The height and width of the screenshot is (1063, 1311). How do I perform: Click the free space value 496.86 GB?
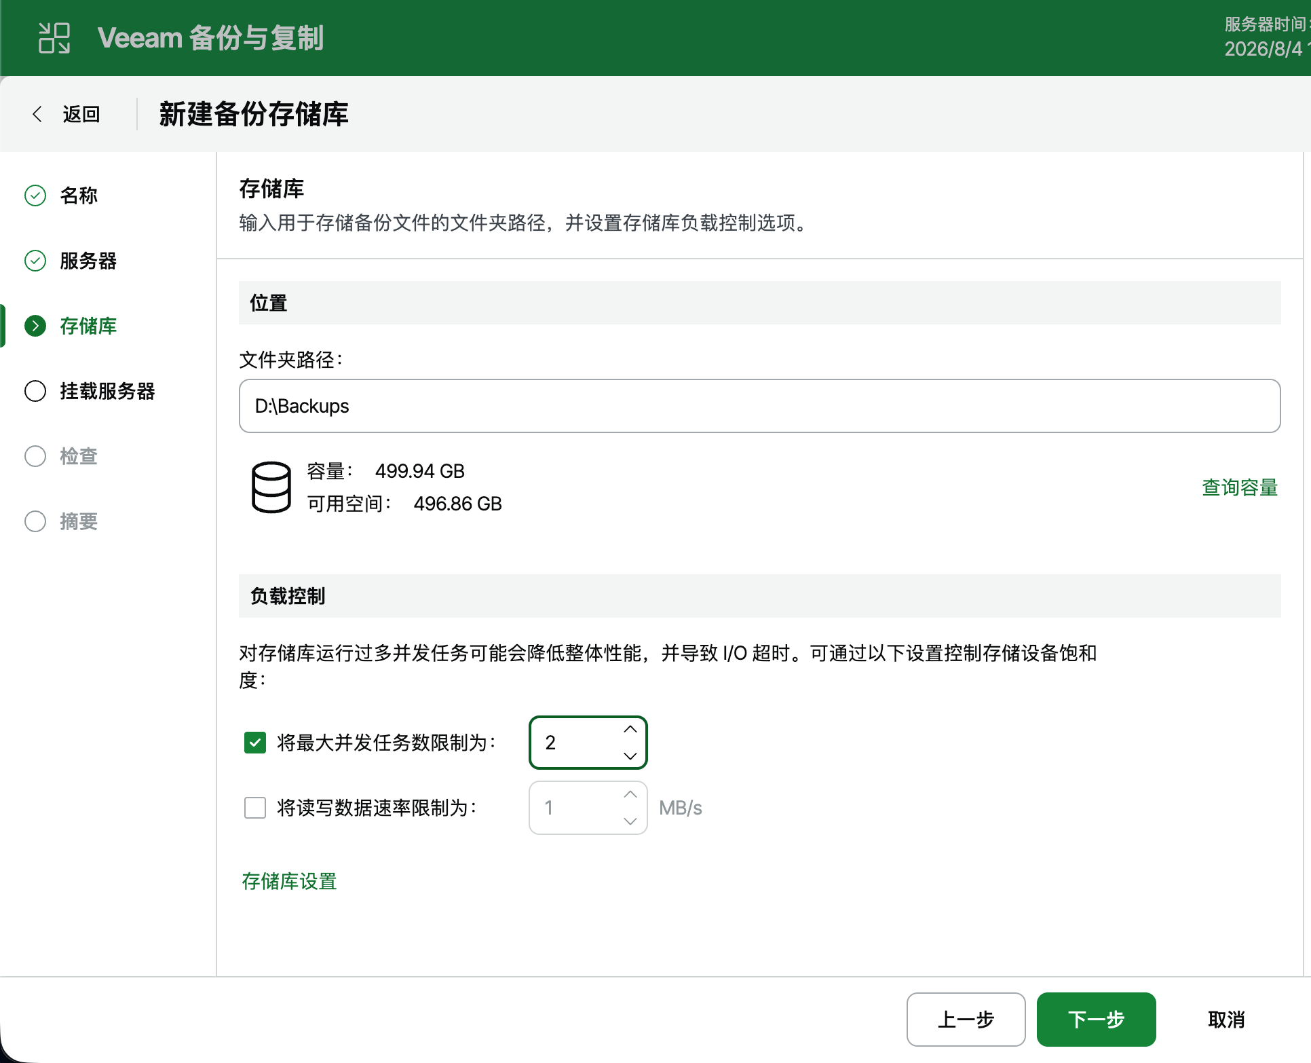458,504
